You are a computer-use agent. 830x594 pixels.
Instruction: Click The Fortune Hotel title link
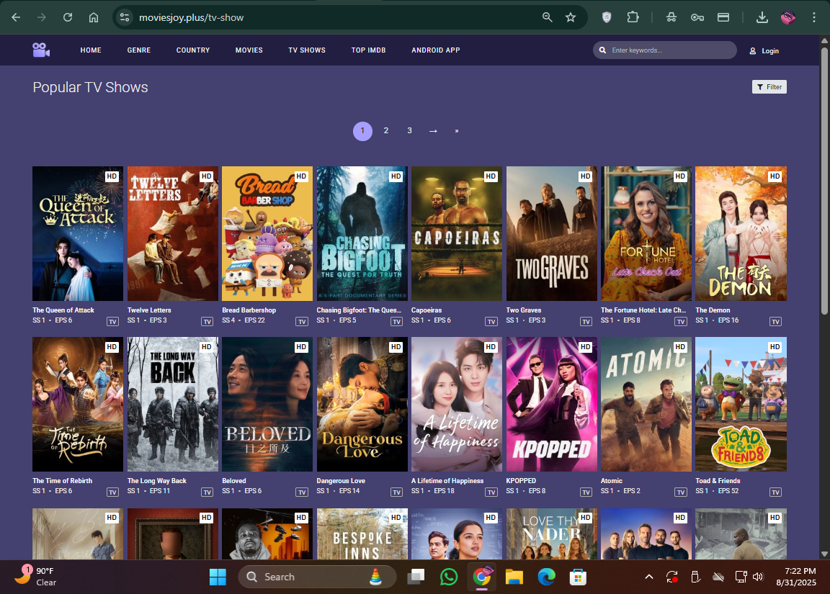(643, 310)
